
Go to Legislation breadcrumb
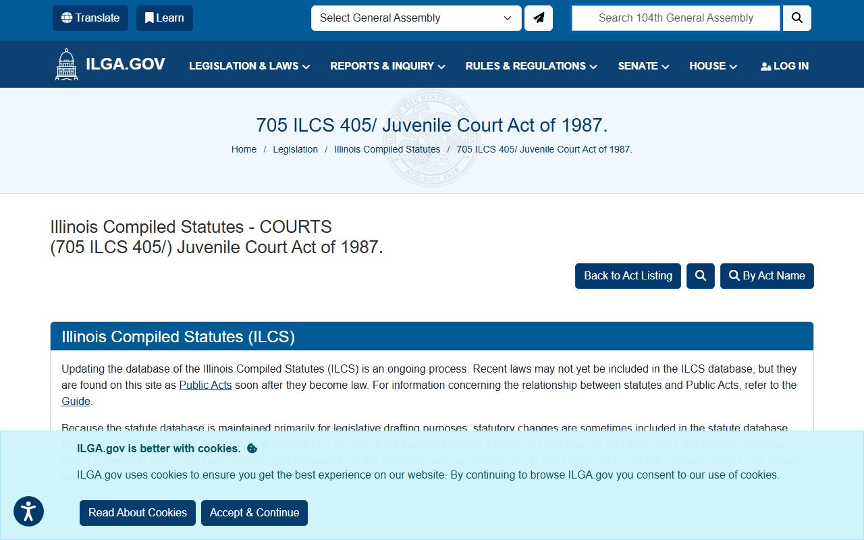pos(296,149)
